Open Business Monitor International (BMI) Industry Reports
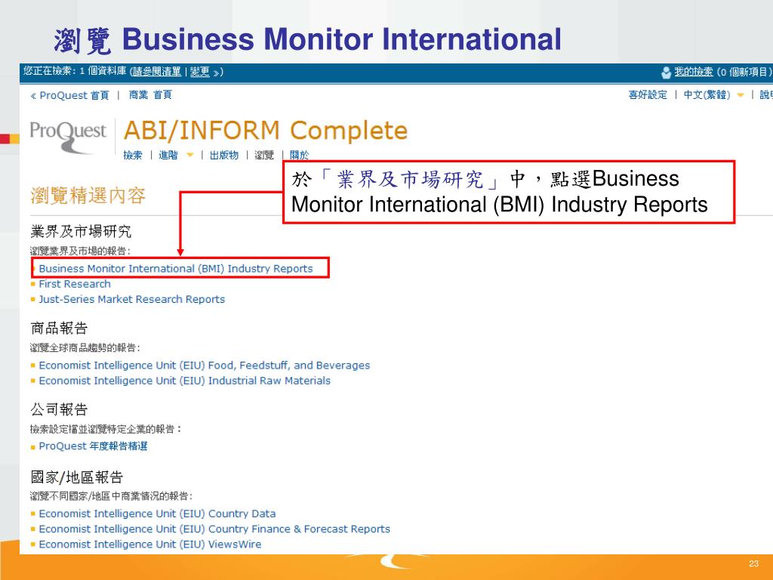The width and height of the screenshot is (773, 580). click(x=176, y=269)
